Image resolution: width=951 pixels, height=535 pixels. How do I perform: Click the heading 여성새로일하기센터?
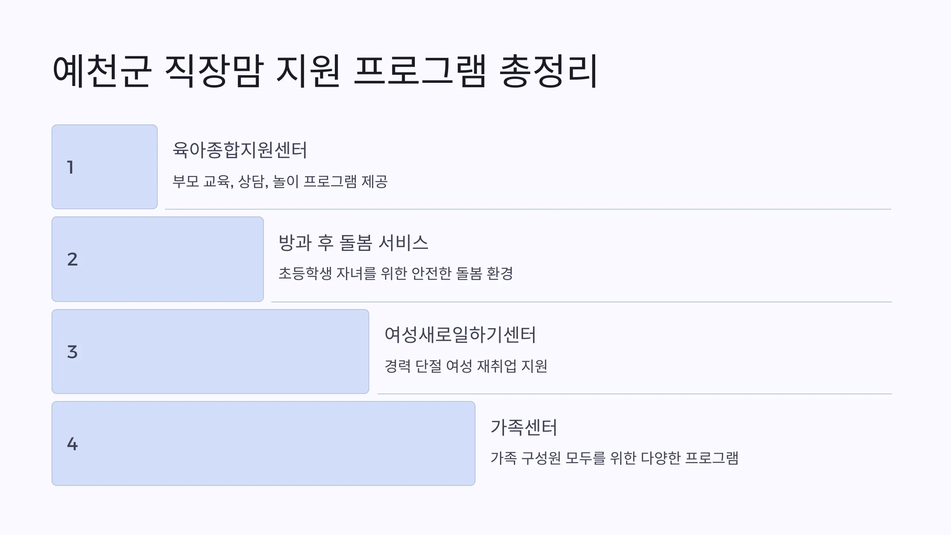pyautogui.click(x=460, y=335)
